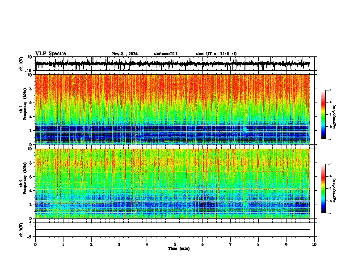Screen dimensions: 354x274
Task: Click the ch.1(V) waveform axis label
Action: point(21,64)
